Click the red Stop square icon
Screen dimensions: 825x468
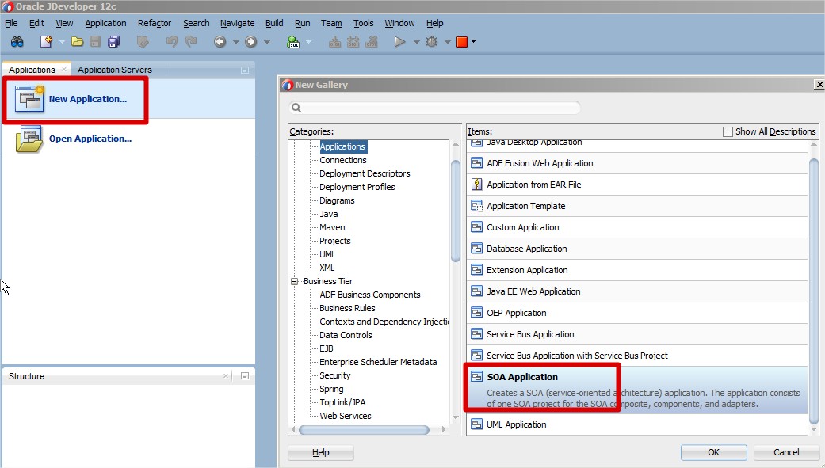tap(461, 42)
